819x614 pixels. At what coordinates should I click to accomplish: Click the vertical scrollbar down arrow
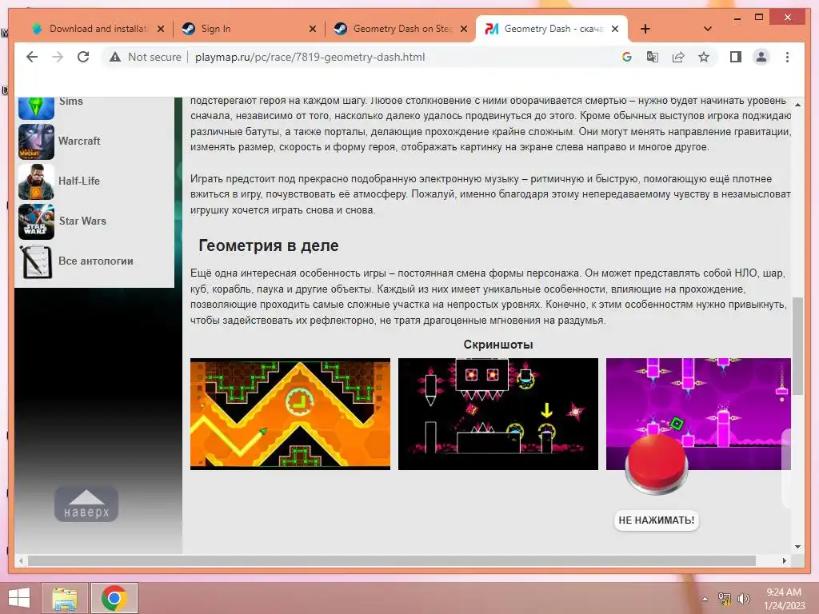point(797,547)
